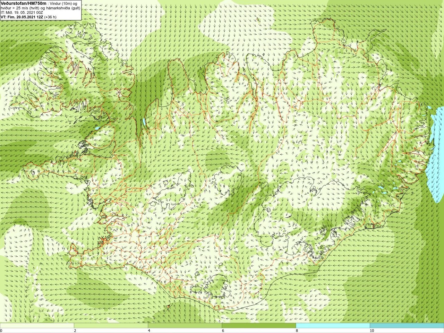Click the '8' label on the color scale
The height and width of the screenshot is (333, 444).
[x=297, y=331]
